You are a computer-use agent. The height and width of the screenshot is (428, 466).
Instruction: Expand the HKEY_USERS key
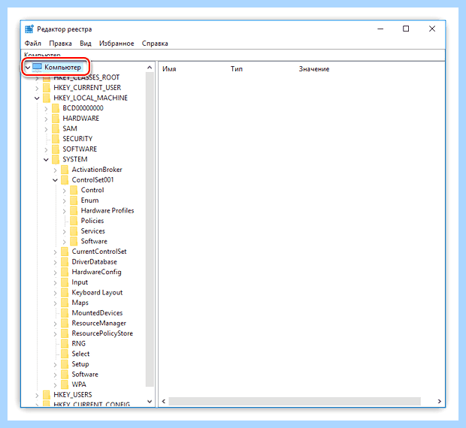pos(37,396)
